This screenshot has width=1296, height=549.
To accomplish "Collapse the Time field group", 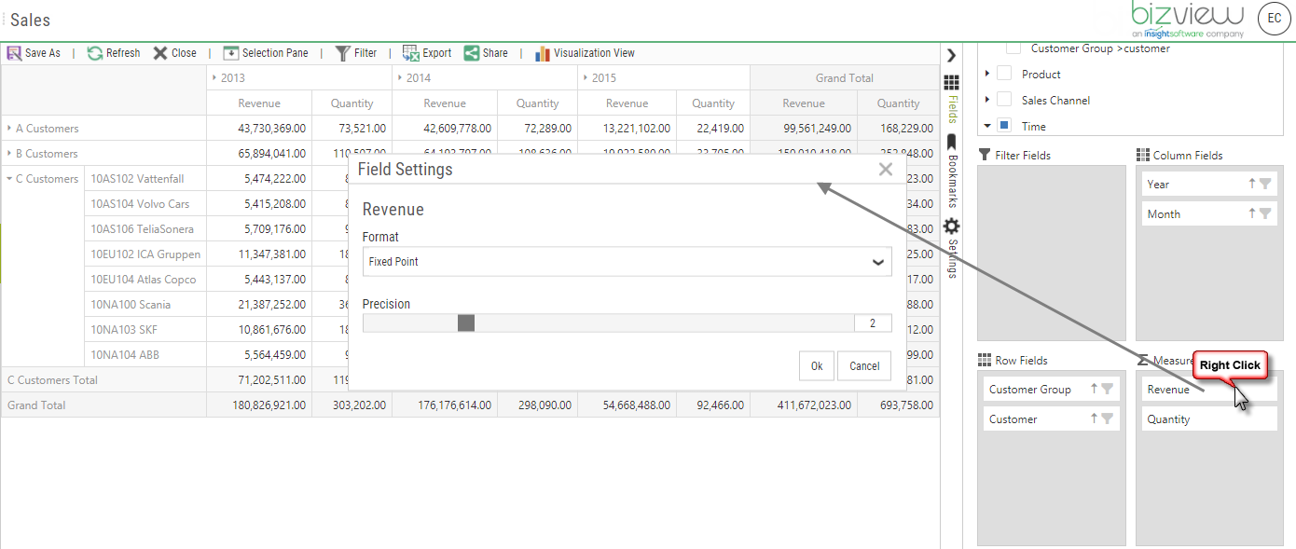I will coord(988,125).
